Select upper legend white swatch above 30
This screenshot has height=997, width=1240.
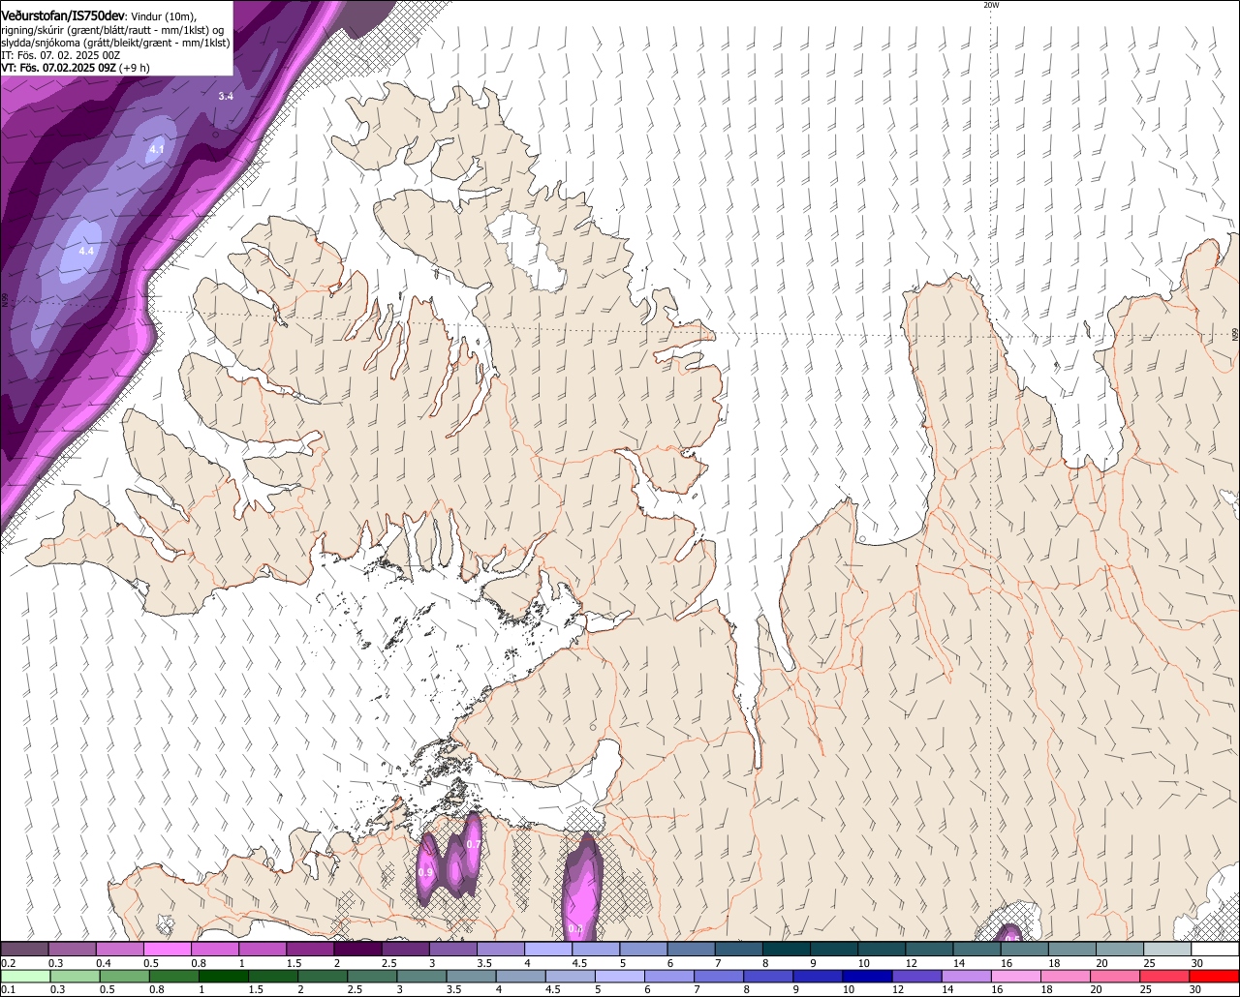pyautogui.click(x=1216, y=950)
